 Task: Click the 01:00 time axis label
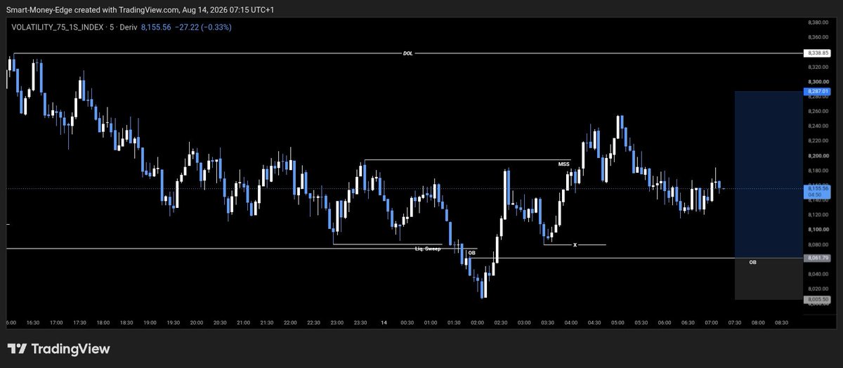(431, 322)
